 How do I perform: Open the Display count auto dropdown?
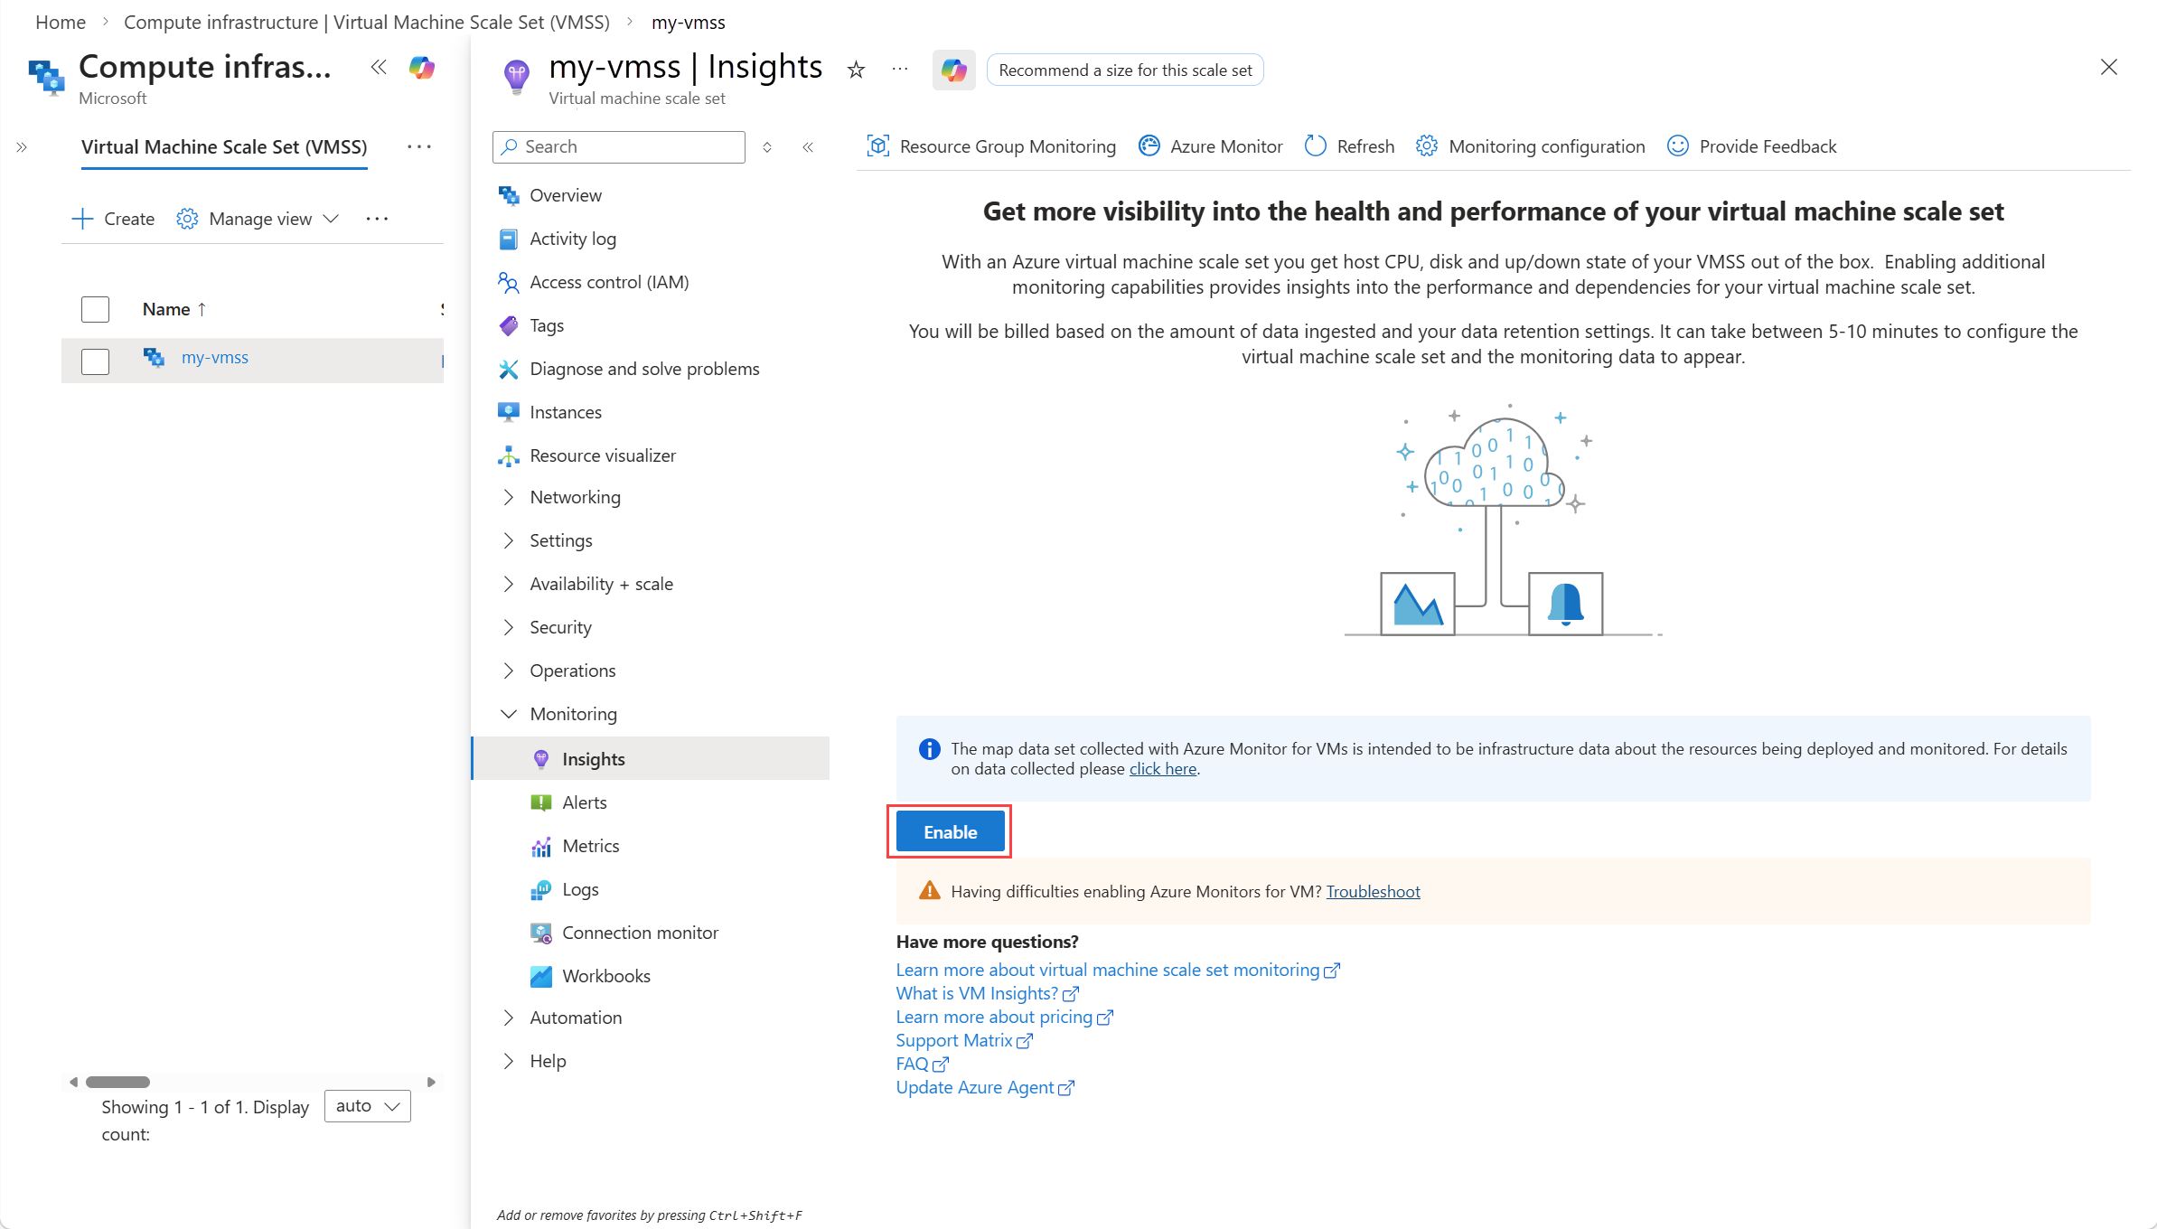pyautogui.click(x=367, y=1106)
